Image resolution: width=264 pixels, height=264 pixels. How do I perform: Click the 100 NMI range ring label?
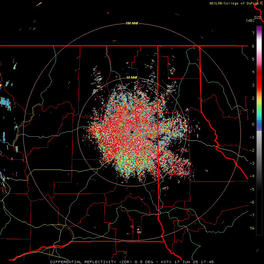point(132,23)
